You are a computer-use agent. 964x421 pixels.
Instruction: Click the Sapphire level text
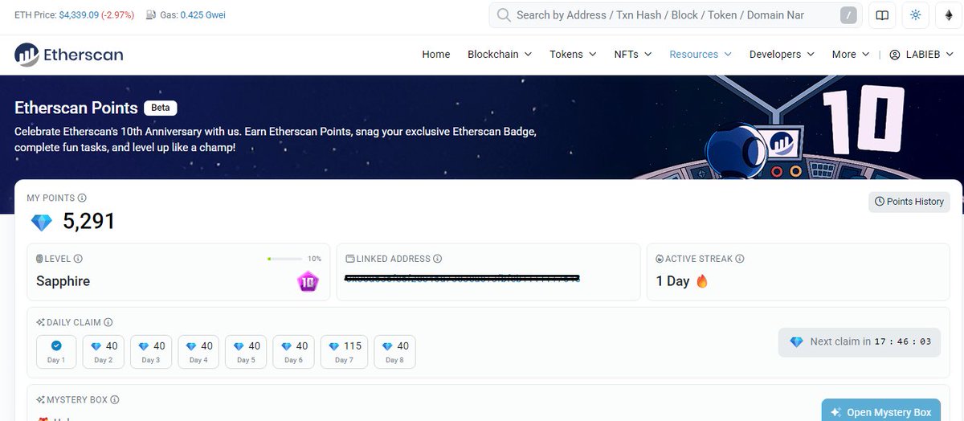(63, 281)
